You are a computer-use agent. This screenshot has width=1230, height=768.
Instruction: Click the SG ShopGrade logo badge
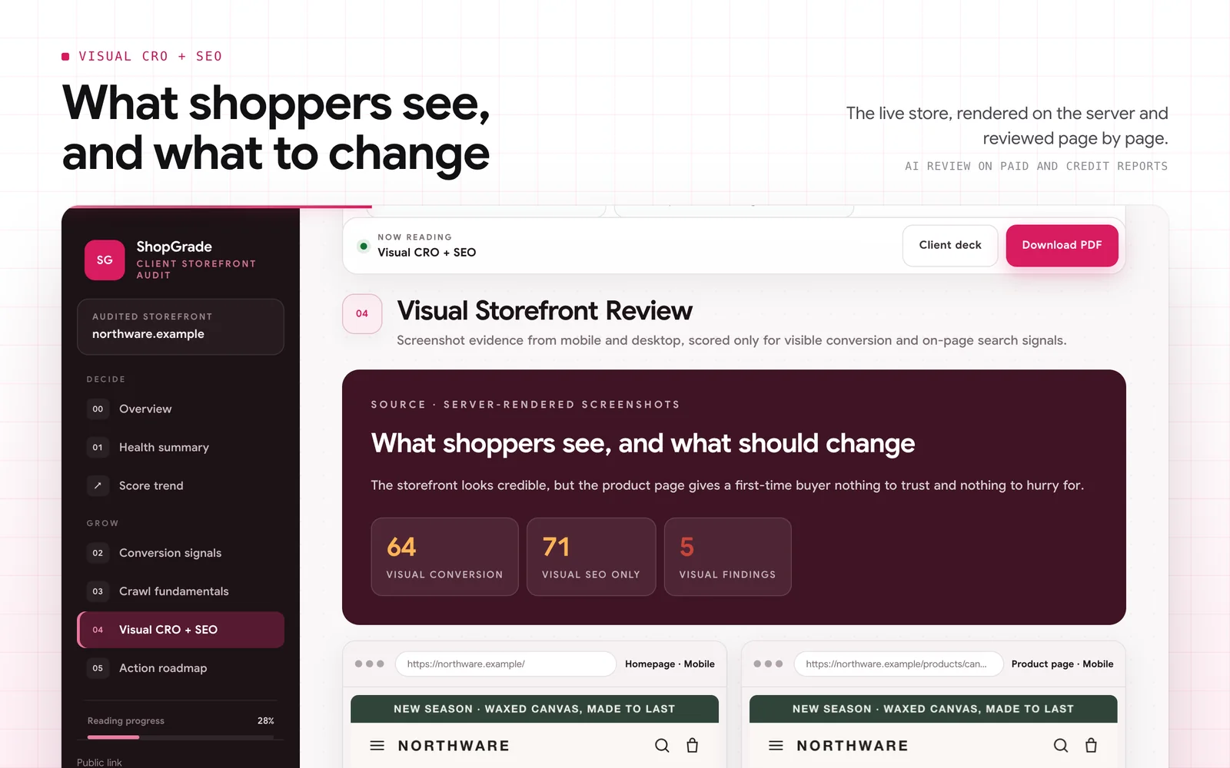tap(105, 260)
